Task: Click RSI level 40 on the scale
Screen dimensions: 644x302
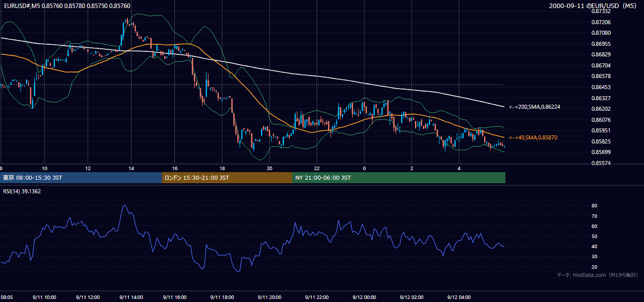Action: coord(594,247)
